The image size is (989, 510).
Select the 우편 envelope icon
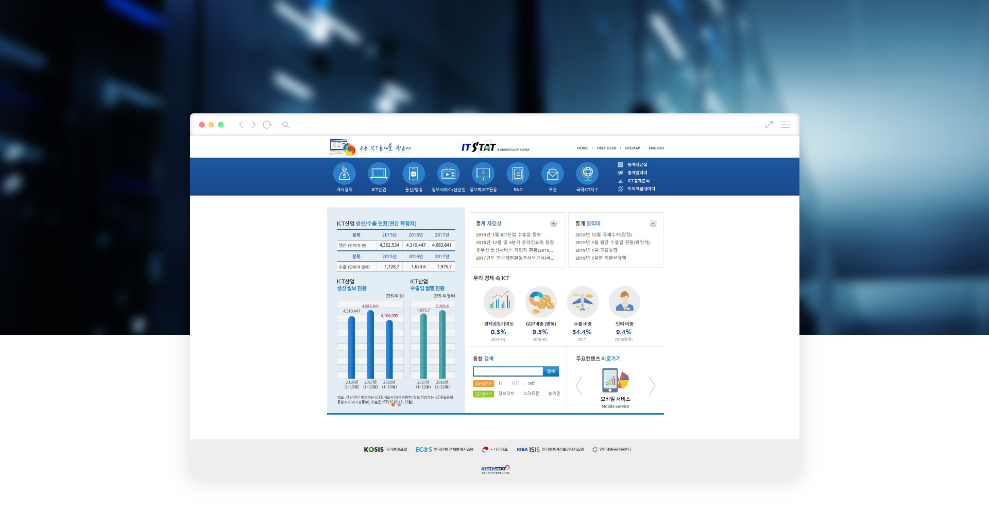tap(552, 174)
